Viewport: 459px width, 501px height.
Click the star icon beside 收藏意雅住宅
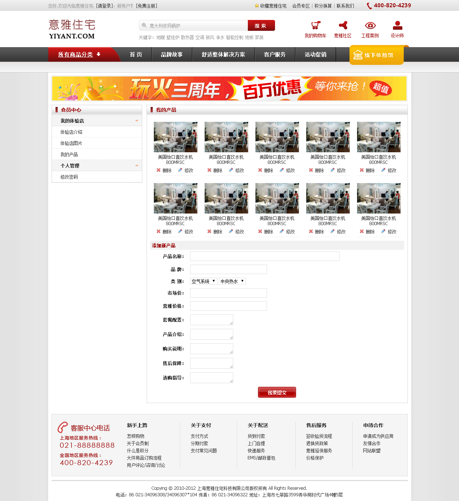(x=257, y=6)
